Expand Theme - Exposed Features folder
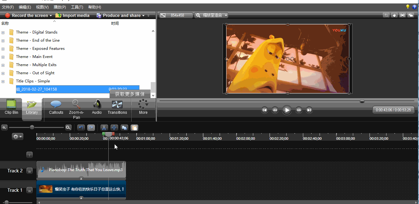 pyautogui.click(x=3, y=49)
